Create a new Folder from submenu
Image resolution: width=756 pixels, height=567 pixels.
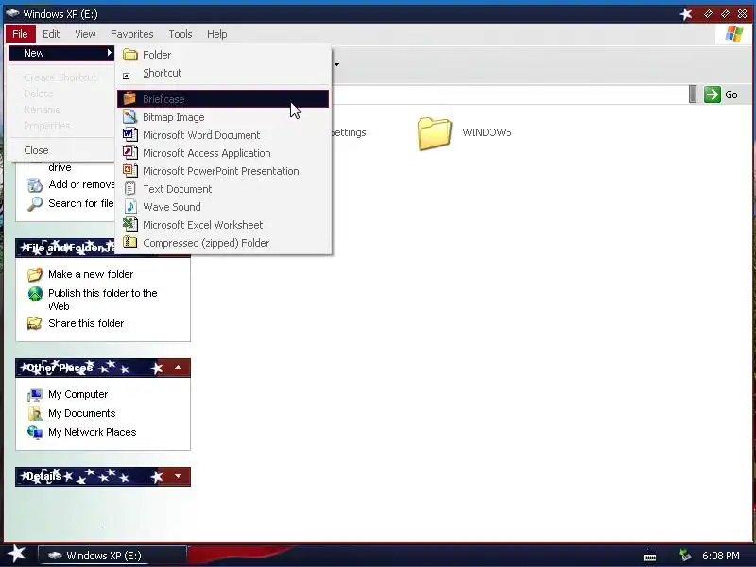[223, 55]
